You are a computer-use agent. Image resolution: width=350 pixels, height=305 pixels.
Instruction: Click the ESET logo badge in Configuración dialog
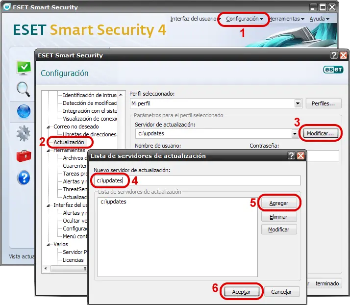333,70
